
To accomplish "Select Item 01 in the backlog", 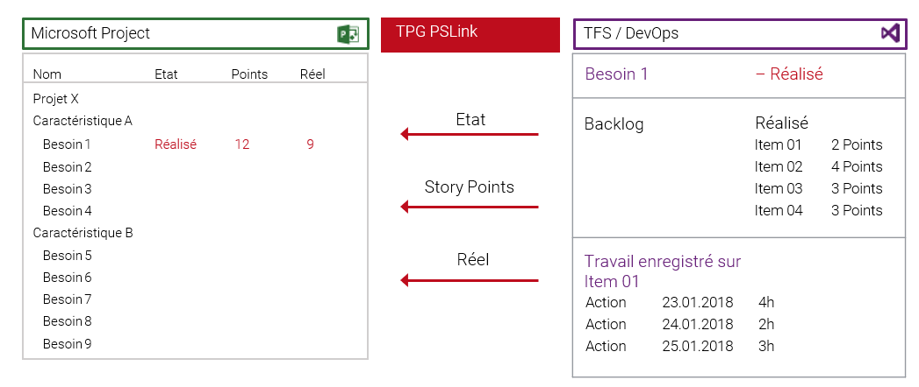I will pos(779,144).
